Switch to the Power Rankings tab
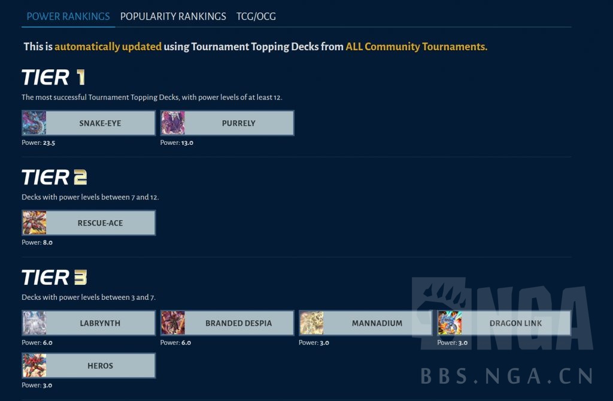This screenshot has width=613, height=401. 68,17
